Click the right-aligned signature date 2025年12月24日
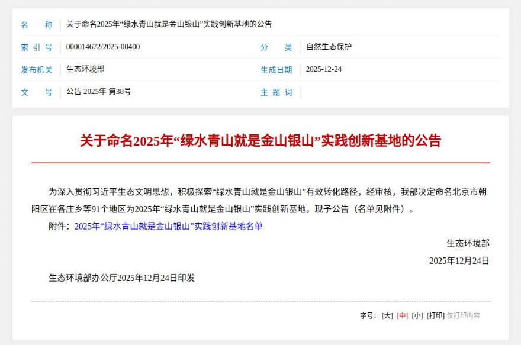The height and width of the screenshot is (345, 521). [459, 260]
